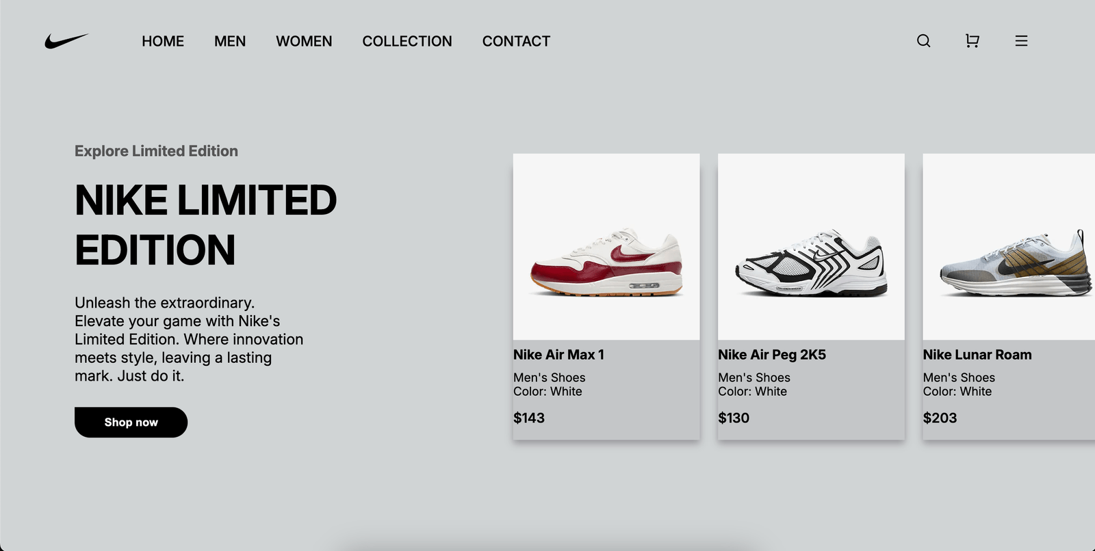
Task: Click the $143 price on Air Max 1
Action: [529, 418]
